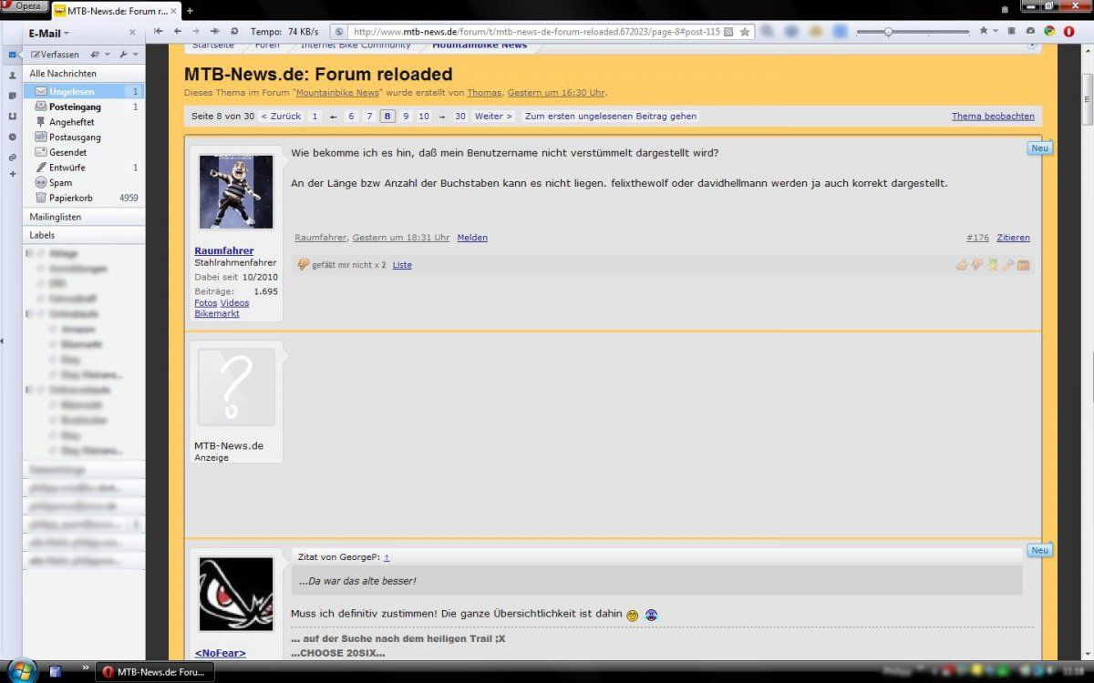
Task: Jump to first unread post link
Action: (x=611, y=117)
